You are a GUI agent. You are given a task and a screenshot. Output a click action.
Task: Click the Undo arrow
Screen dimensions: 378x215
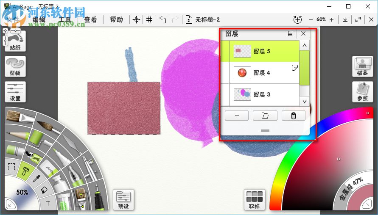point(163,19)
